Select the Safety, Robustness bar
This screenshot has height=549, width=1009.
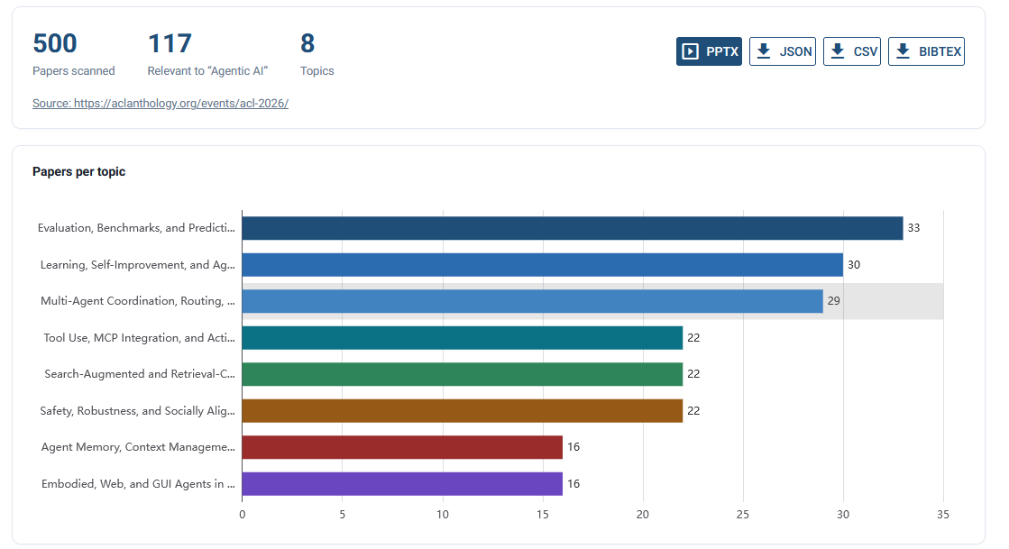click(x=462, y=411)
